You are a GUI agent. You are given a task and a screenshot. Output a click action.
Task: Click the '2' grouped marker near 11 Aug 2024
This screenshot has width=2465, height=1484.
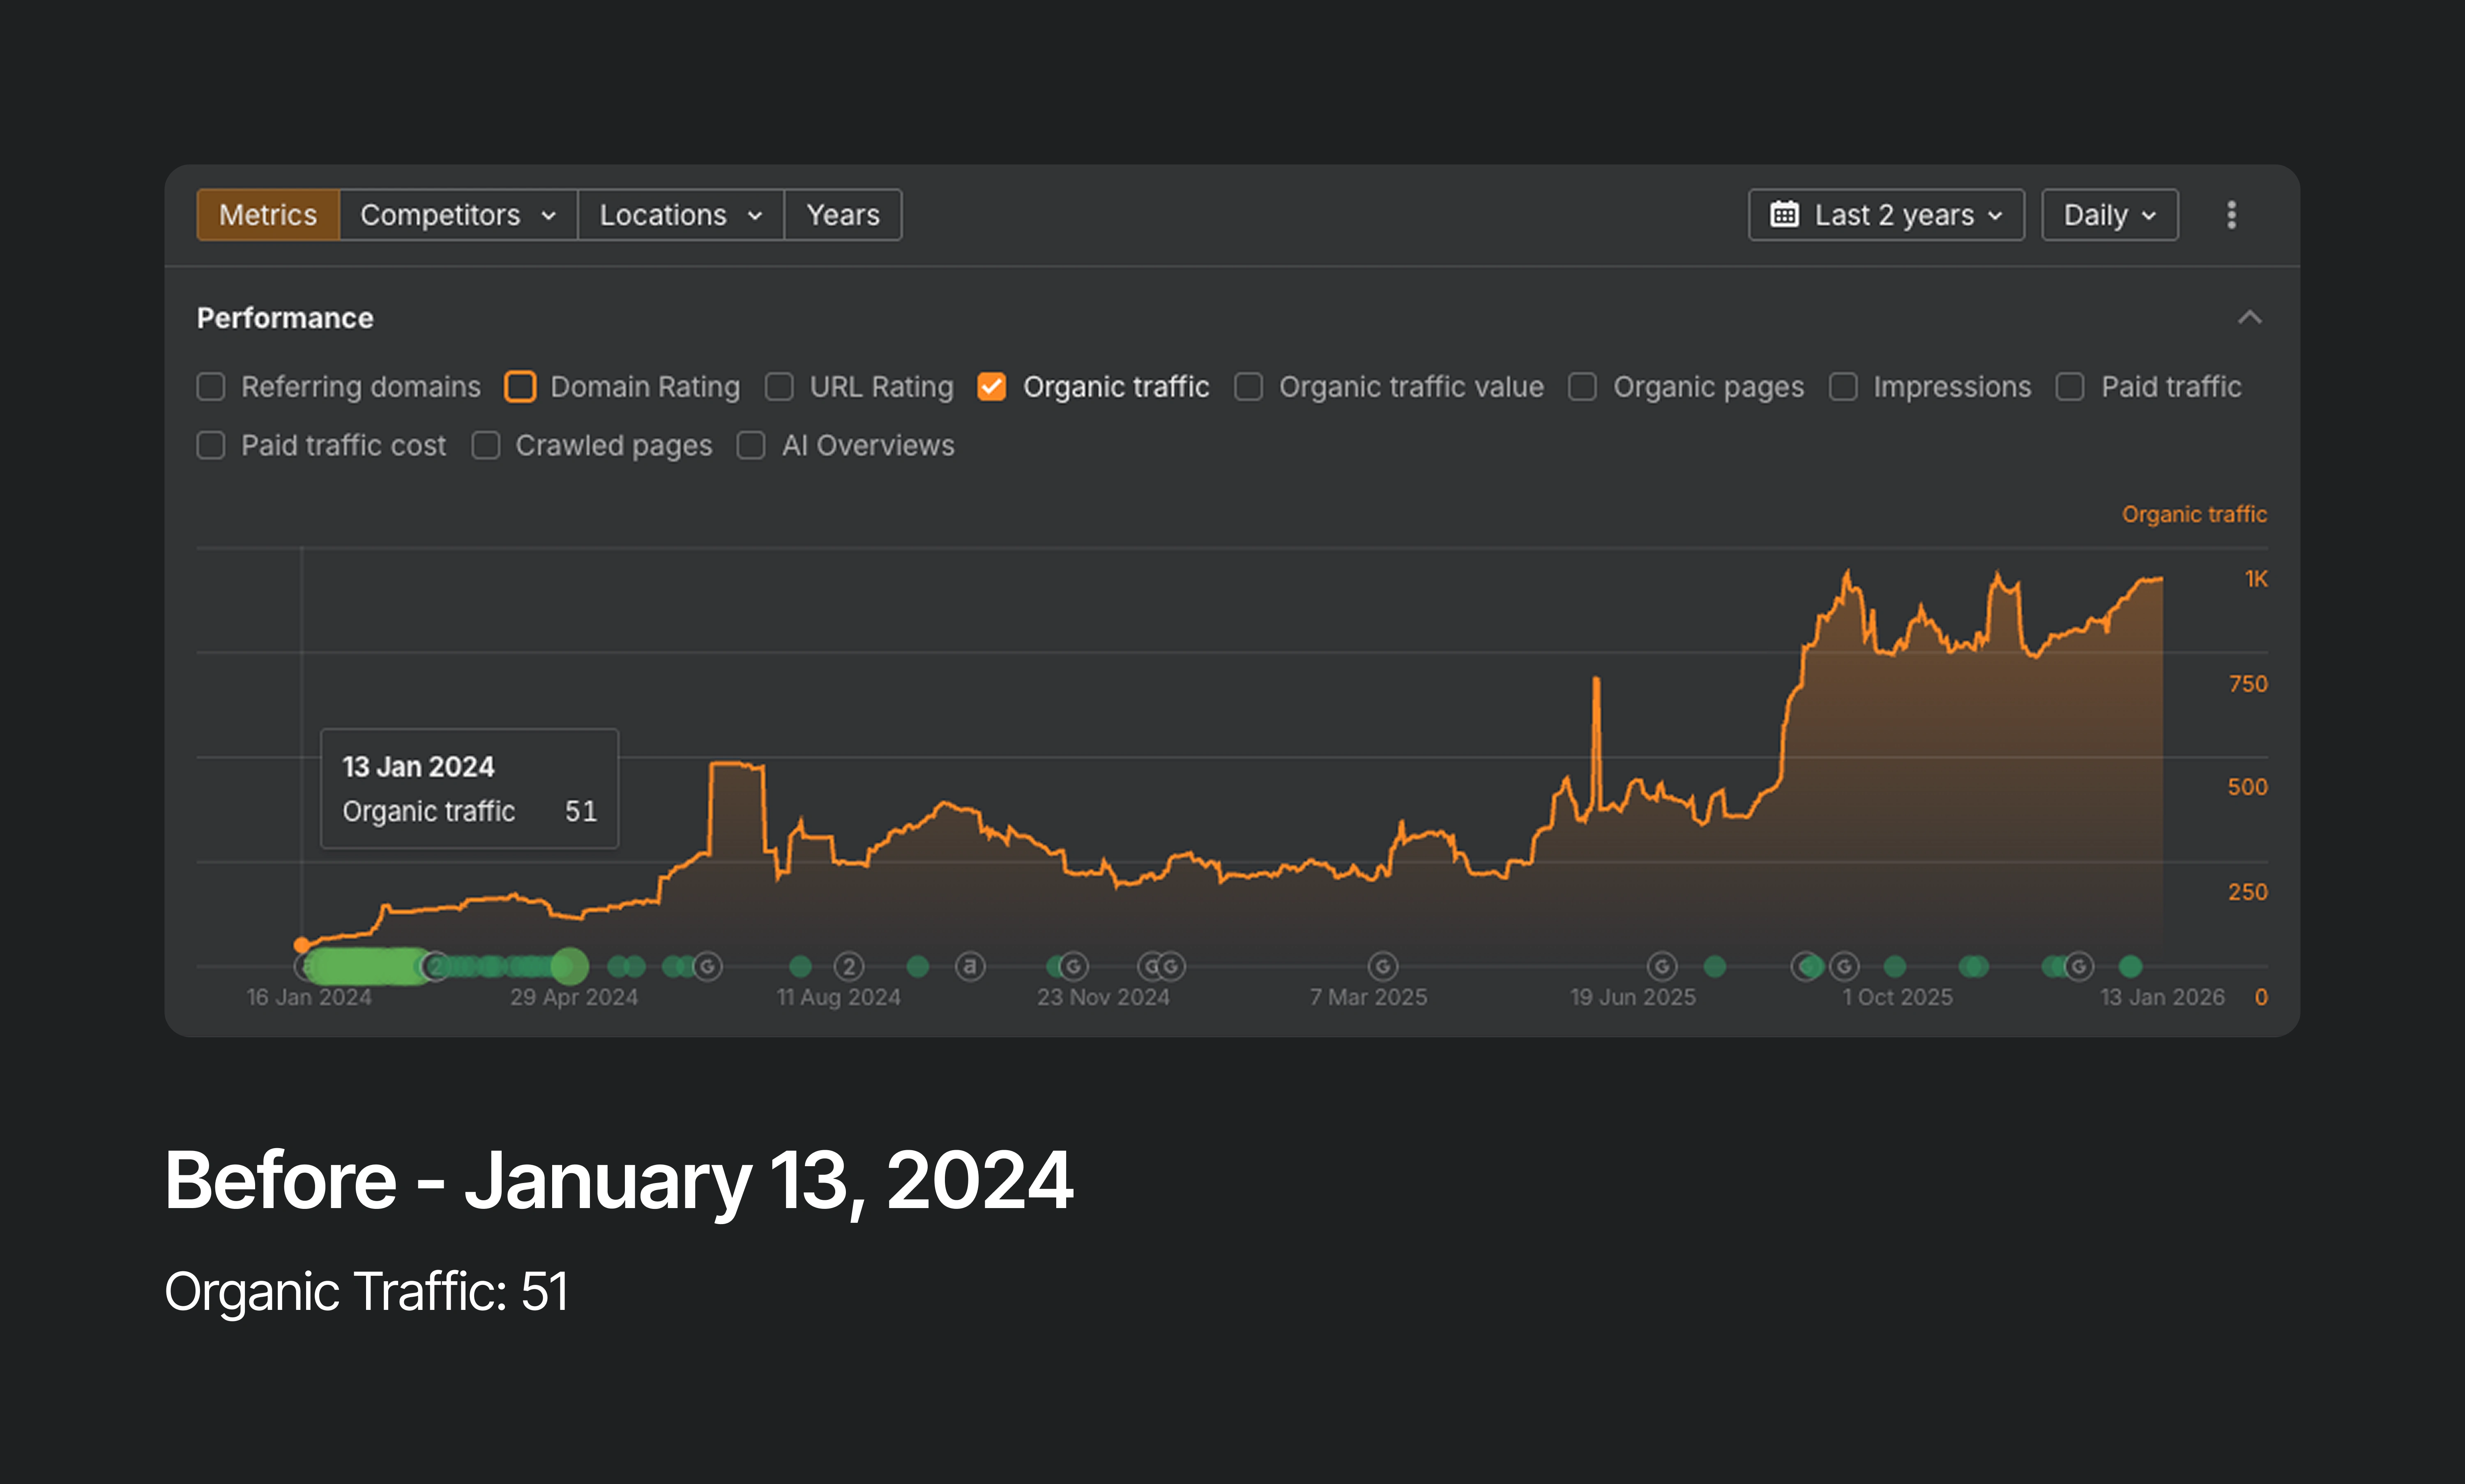(848, 966)
